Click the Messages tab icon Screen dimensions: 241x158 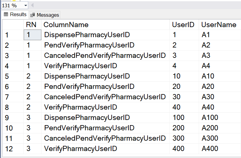(x=33, y=15)
